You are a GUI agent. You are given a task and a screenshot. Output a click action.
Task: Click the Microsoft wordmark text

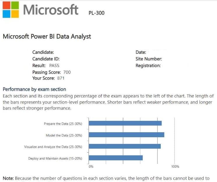point(51,10)
